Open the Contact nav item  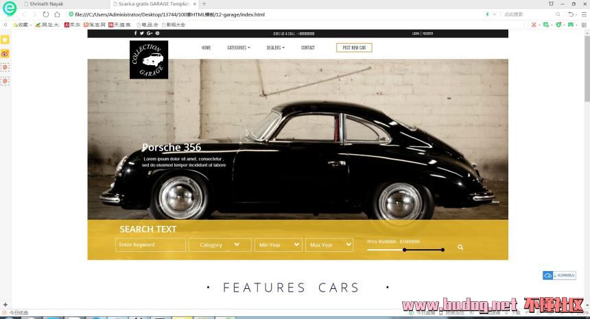pyautogui.click(x=308, y=48)
